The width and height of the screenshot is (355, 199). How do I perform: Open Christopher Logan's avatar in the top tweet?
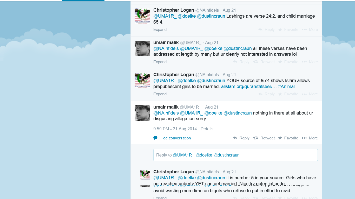tap(142, 16)
